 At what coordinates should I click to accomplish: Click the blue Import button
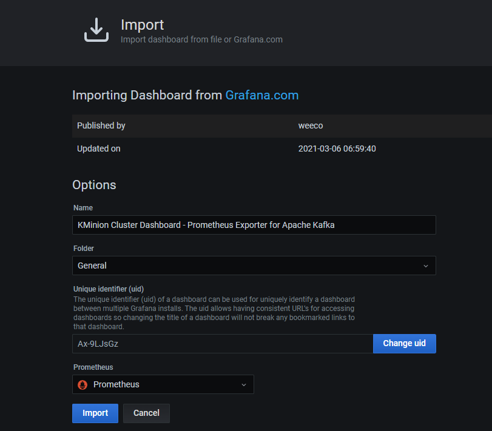pyautogui.click(x=95, y=413)
